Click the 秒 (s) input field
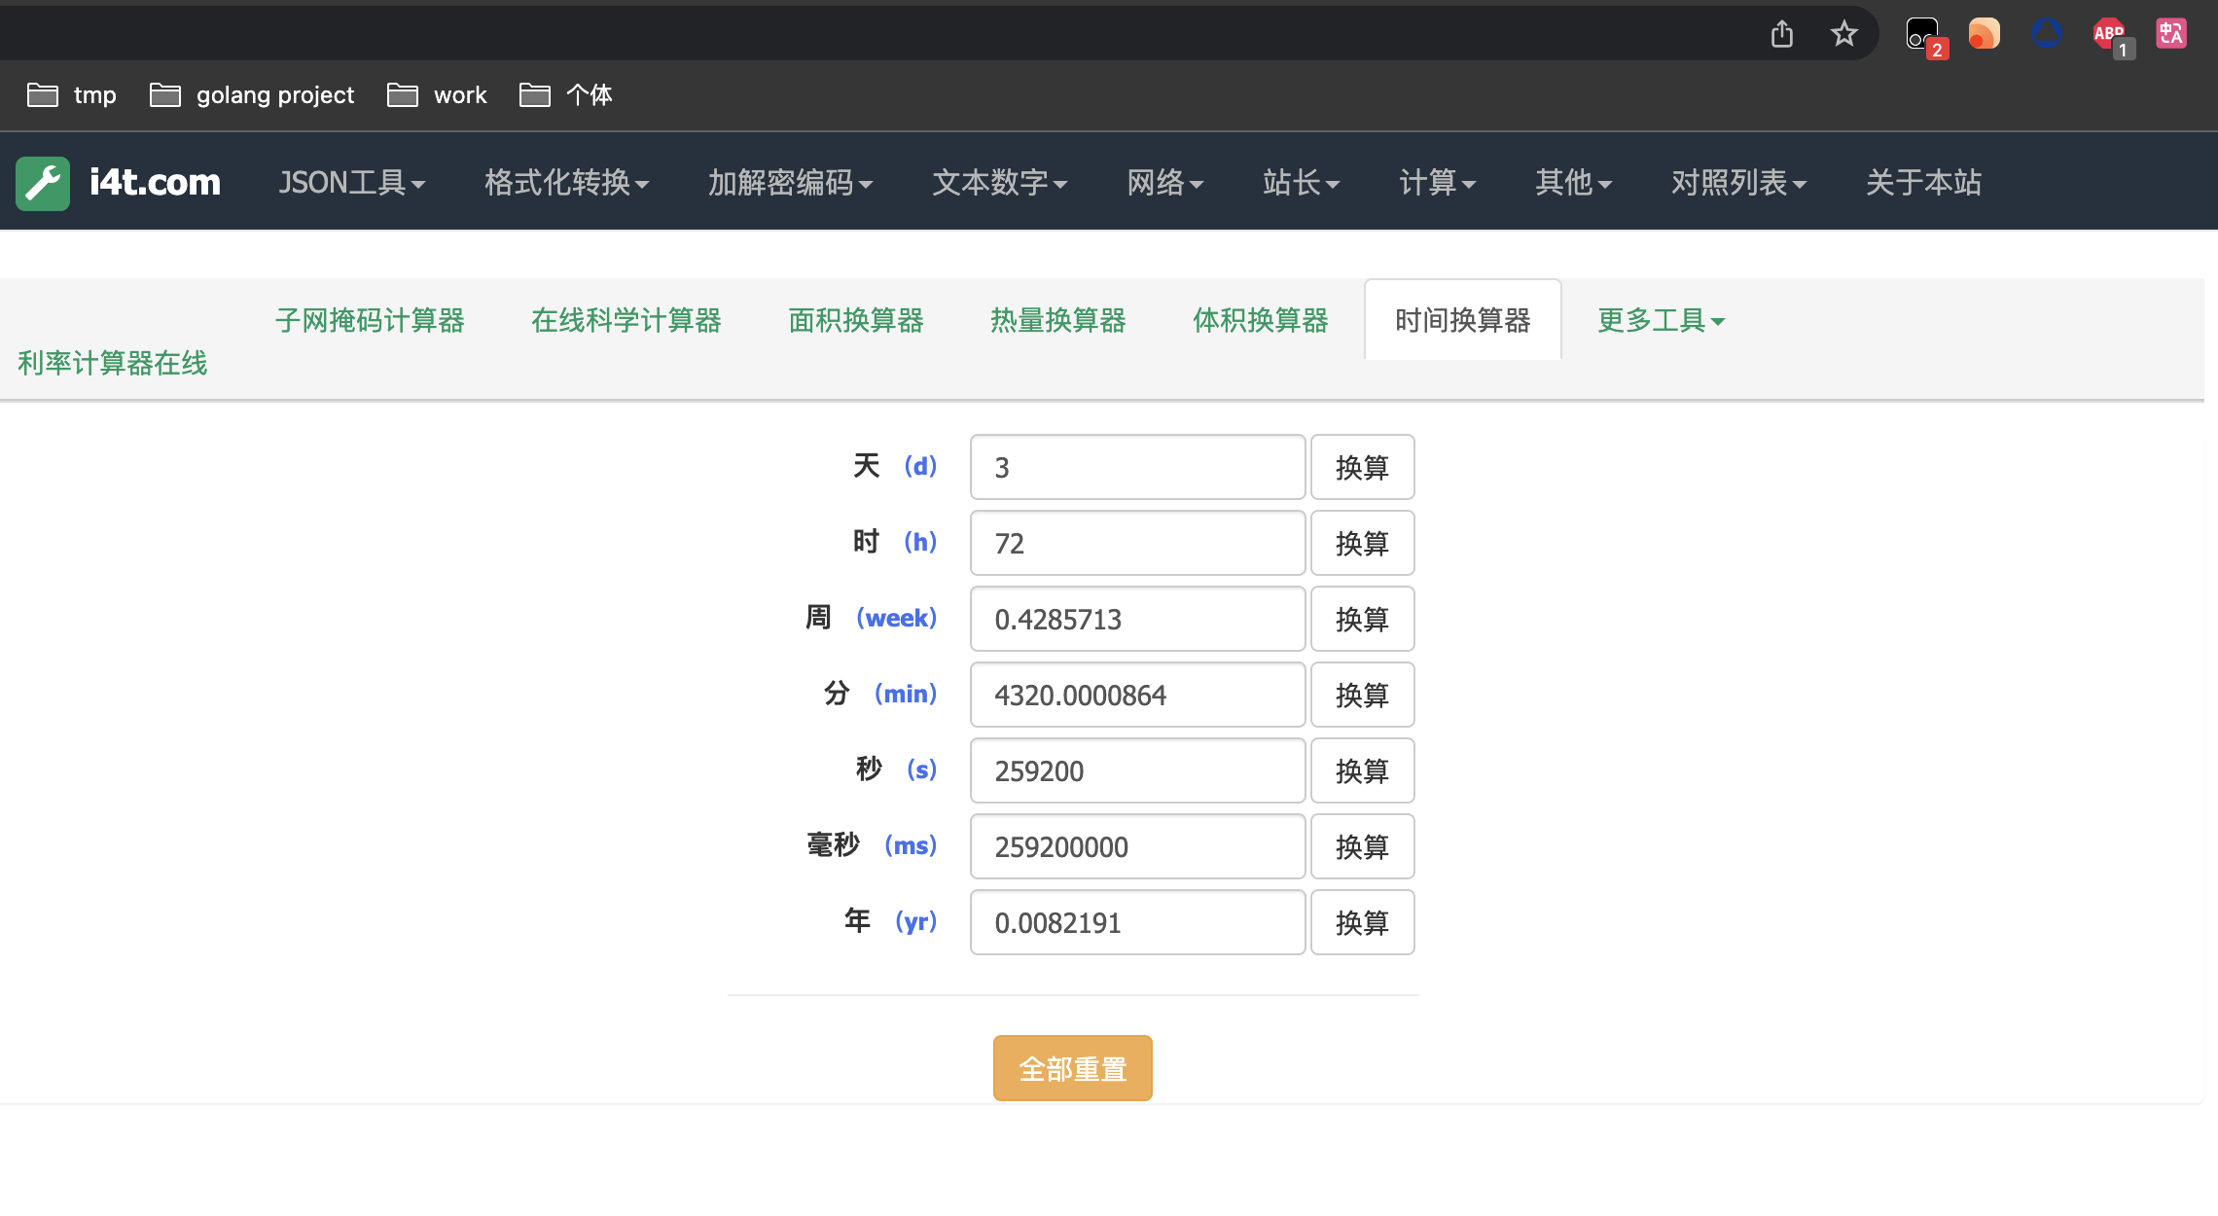Screen dimensions: 2218x1216 (x=1136, y=771)
